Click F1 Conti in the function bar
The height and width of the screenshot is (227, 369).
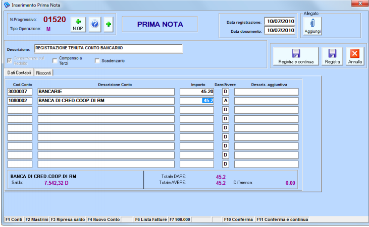[14, 219]
